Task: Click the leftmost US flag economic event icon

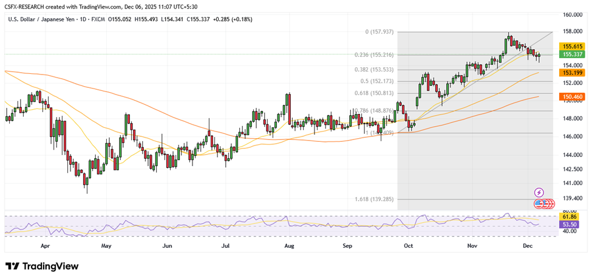Action: coord(539,204)
